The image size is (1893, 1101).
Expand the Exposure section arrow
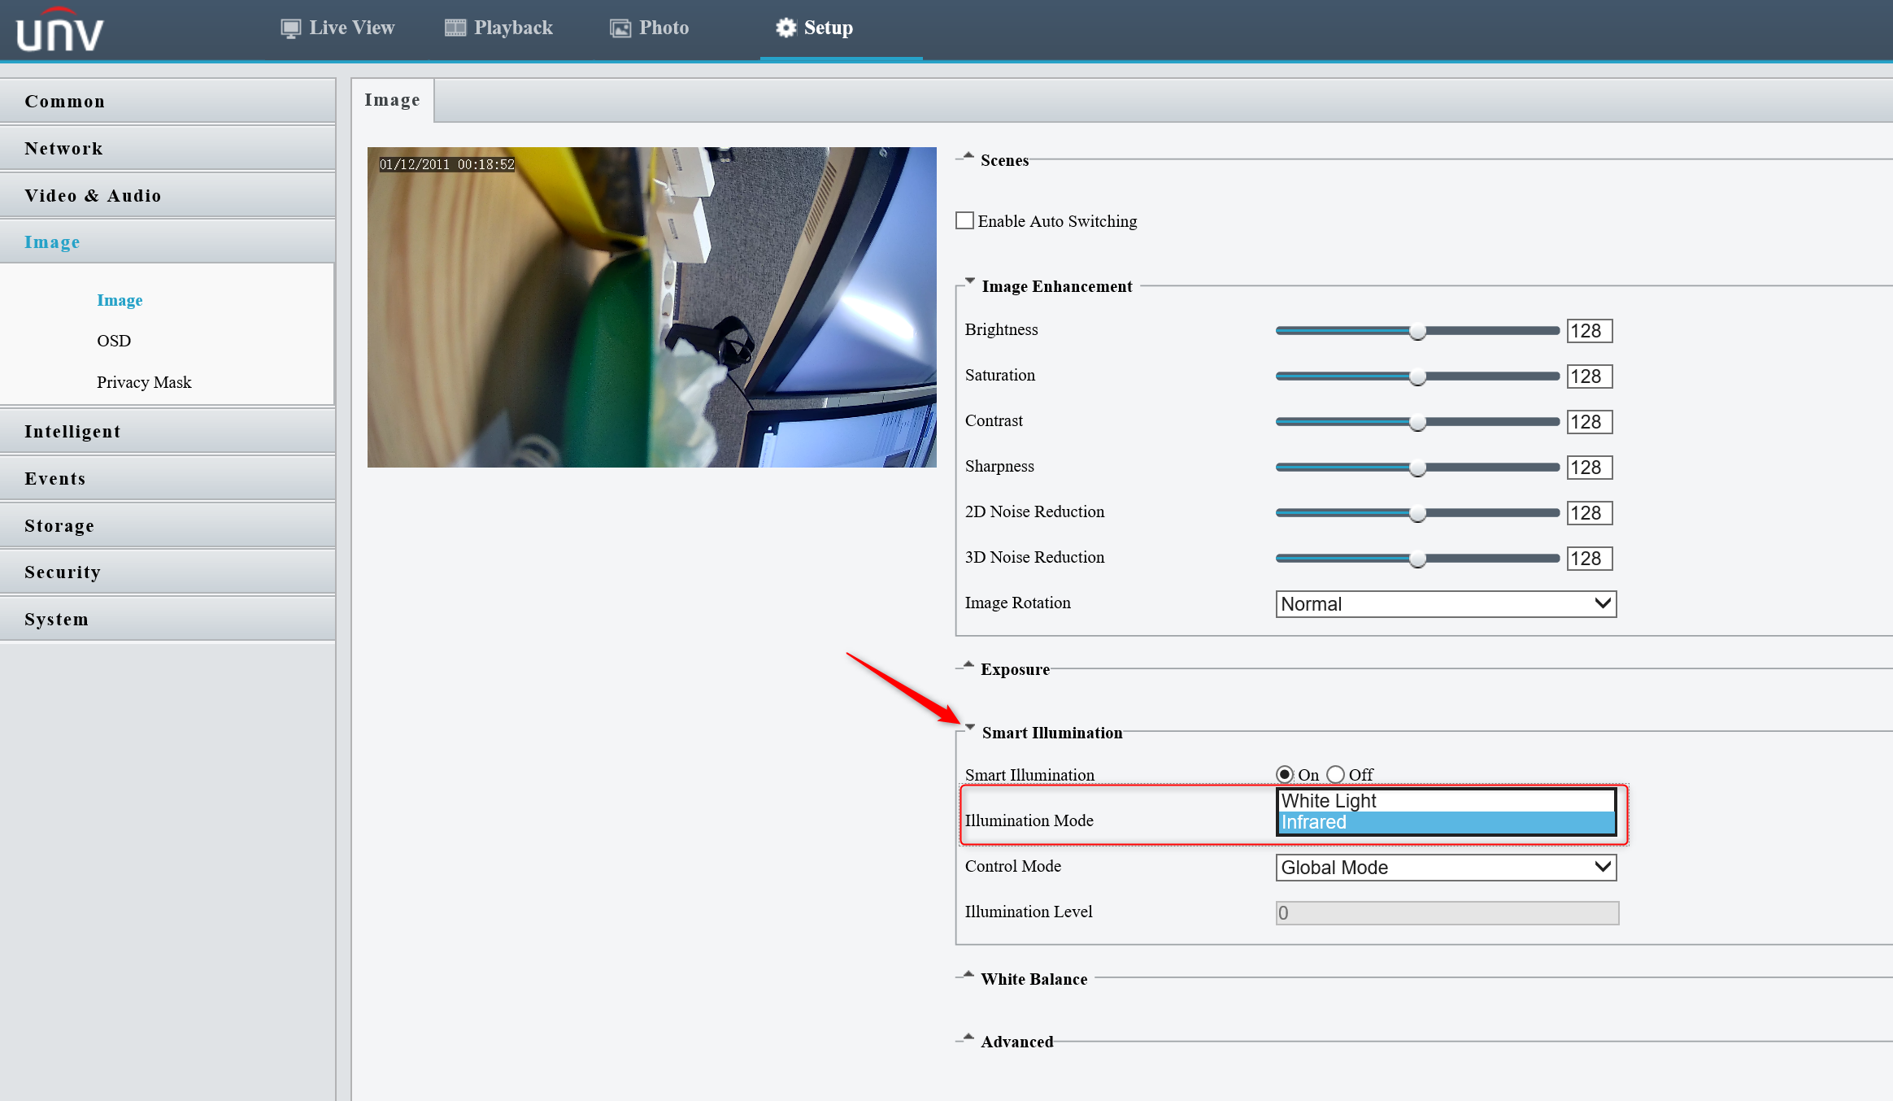tap(968, 665)
